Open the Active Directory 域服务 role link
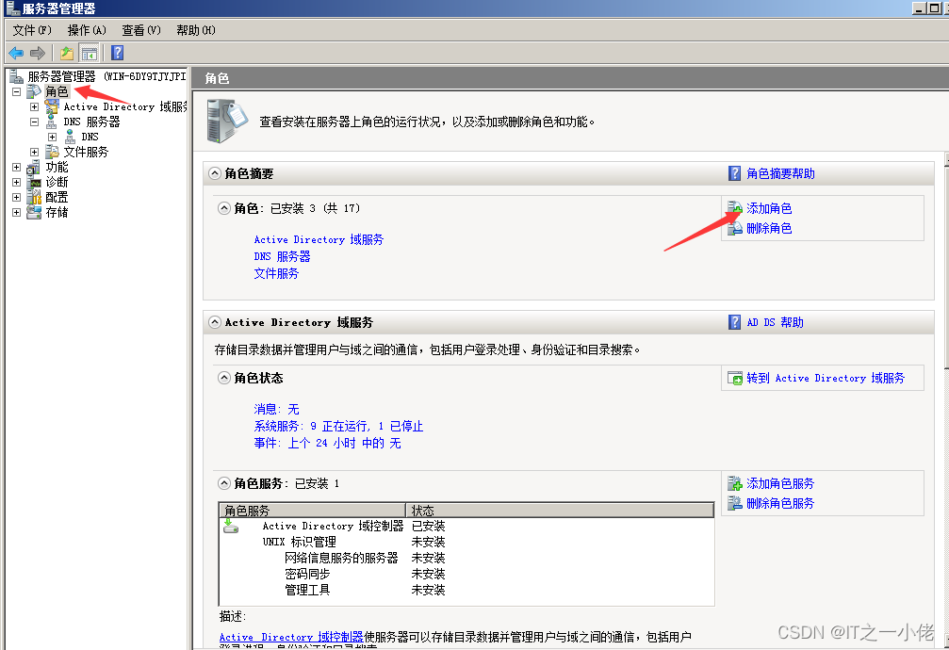This screenshot has height=650, width=949. [319, 239]
